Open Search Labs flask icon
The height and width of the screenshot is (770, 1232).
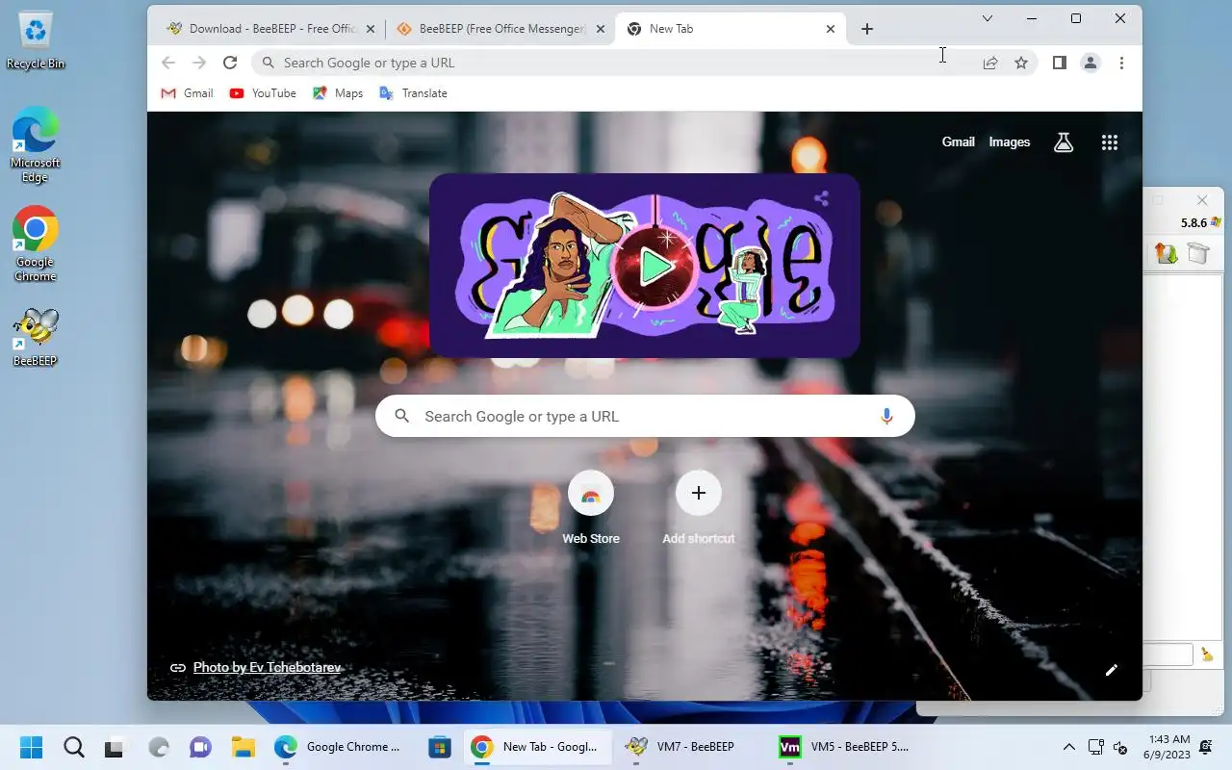1064,142
